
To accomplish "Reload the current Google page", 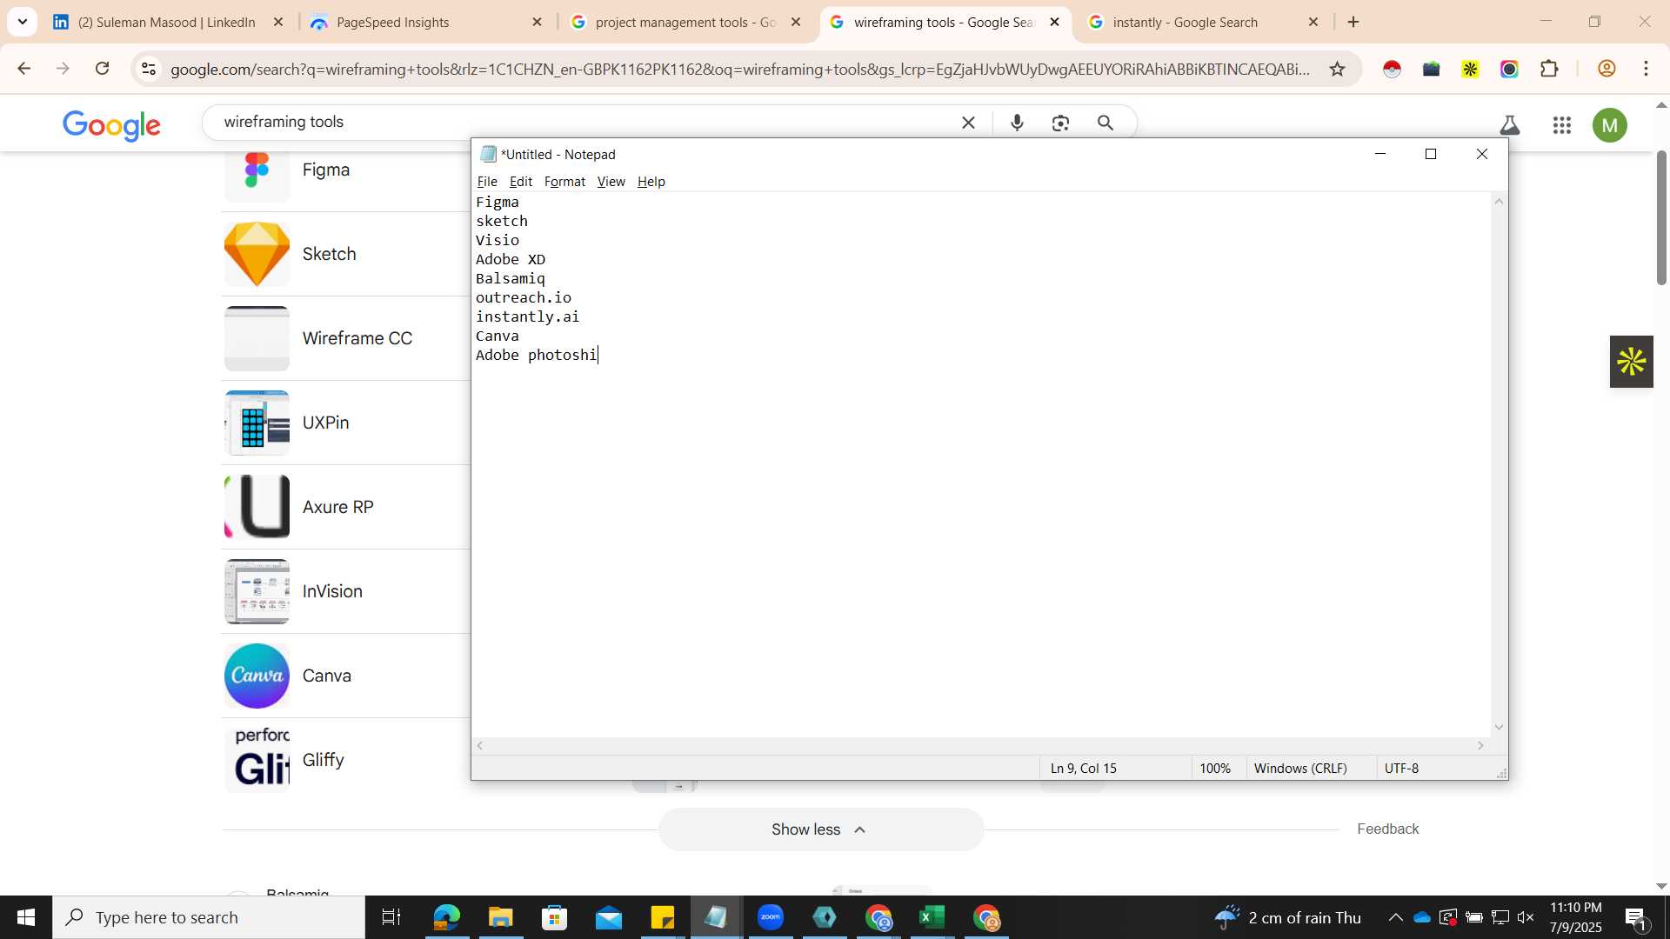I will click(x=102, y=69).
